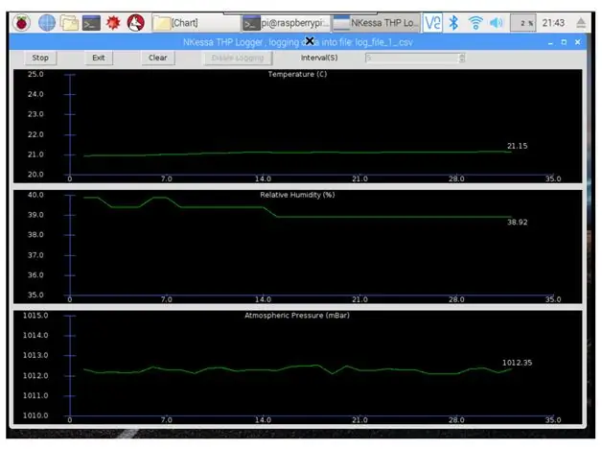Launch the web browser globe icon
The height and width of the screenshot is (450, 602).
47,23
